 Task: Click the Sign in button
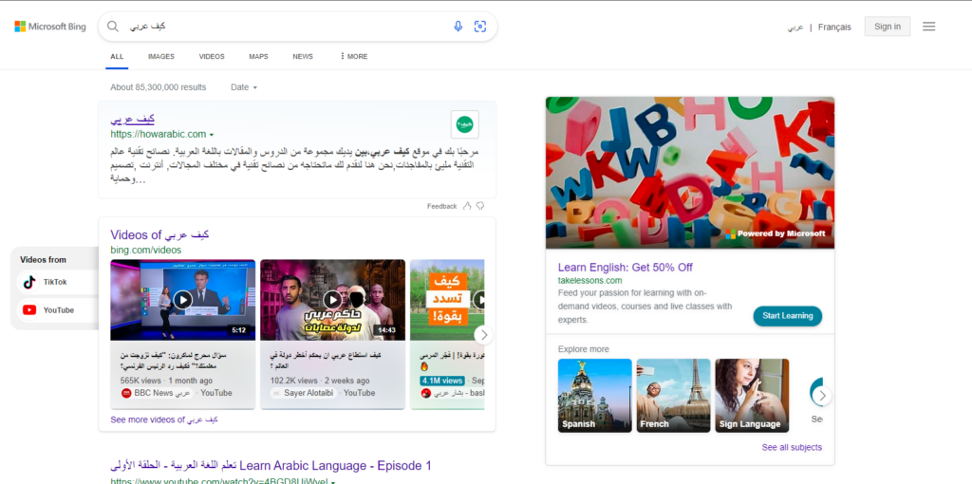click(888, 26)
